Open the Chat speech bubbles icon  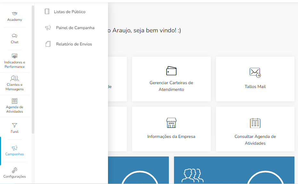[x=15, y=36]
